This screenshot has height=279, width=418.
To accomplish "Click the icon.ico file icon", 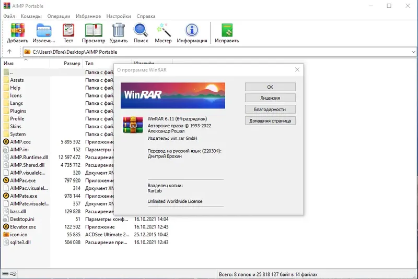I will [x=6, y=235].
